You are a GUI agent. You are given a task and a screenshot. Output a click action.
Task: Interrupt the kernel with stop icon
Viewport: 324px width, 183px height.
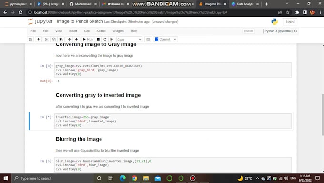click(x=98, y=39)
